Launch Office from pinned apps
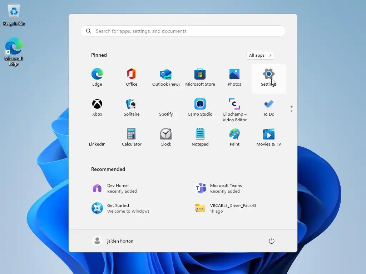 132,78
